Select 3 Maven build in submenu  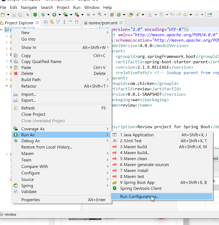(x=161, y=147)
